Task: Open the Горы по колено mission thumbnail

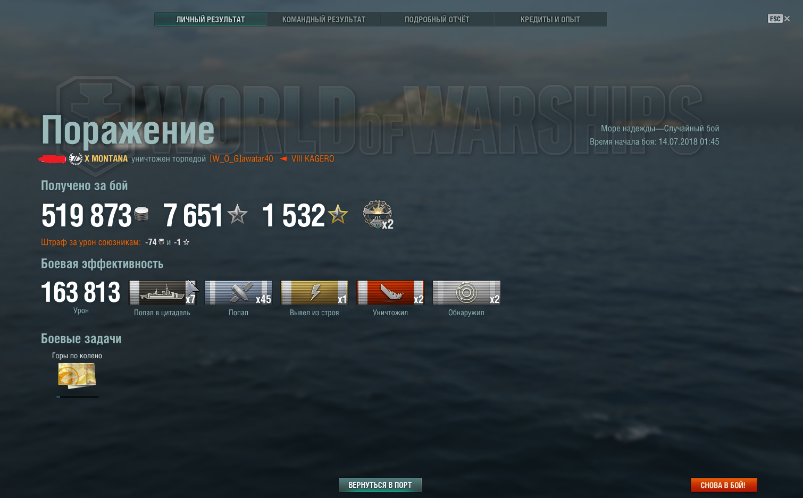Action: [x=77, y=375]
